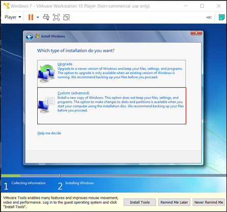Viewport: 227px width, 212px height.
Task: Click the Windows flag icon in dialog title
Action: click(x=37, y=36)
